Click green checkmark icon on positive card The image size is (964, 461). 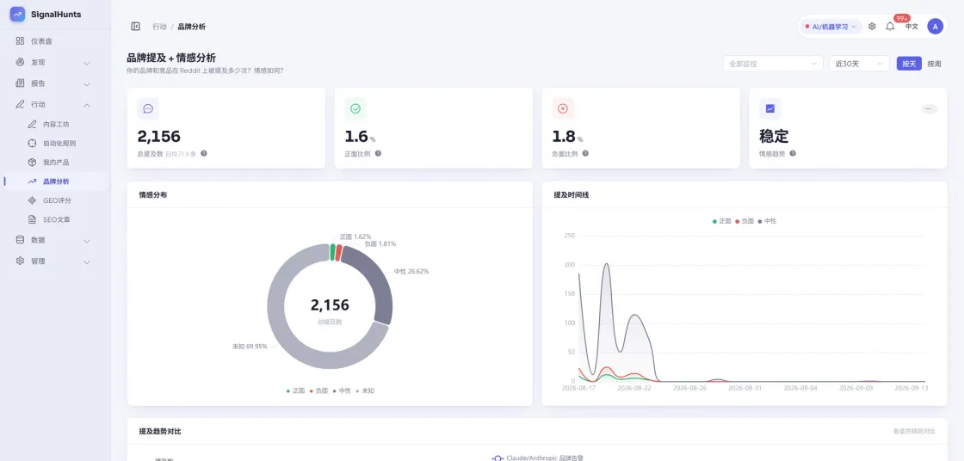point(355,108)
